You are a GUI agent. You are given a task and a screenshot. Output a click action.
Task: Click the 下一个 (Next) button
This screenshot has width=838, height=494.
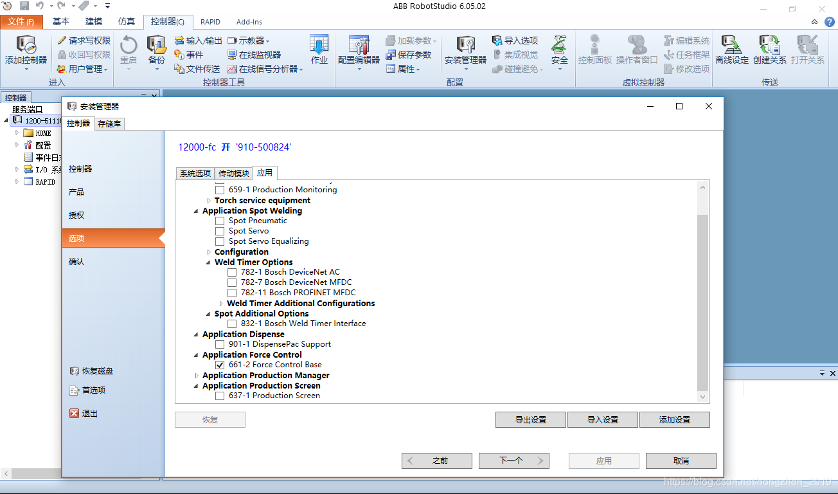point(514,461)
